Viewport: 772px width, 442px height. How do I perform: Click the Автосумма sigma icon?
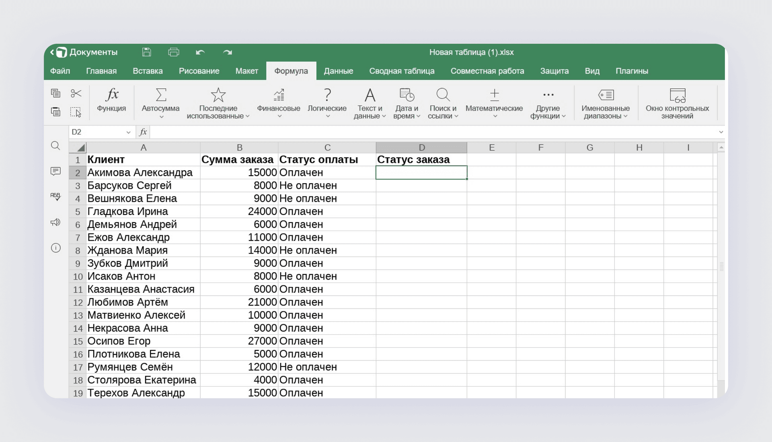click(x=161, y=95)
